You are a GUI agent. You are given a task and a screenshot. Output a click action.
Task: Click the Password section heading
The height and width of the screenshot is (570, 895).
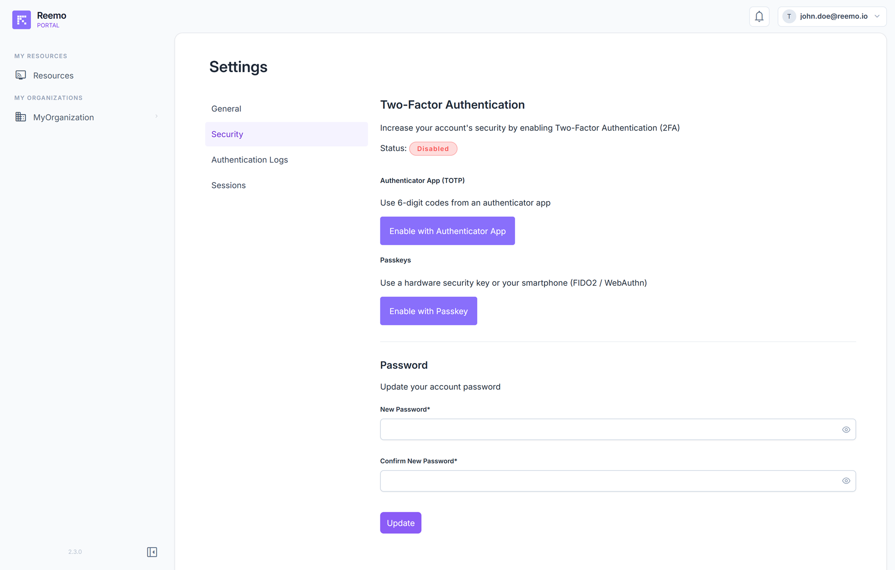404,365
